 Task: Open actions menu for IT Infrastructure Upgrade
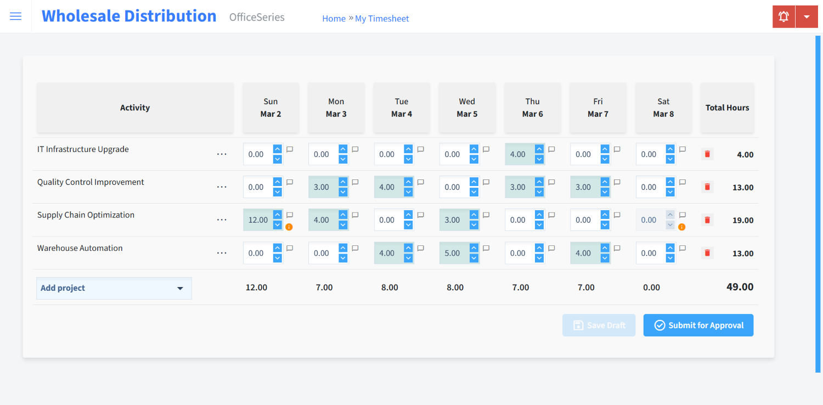coord(222,154)
